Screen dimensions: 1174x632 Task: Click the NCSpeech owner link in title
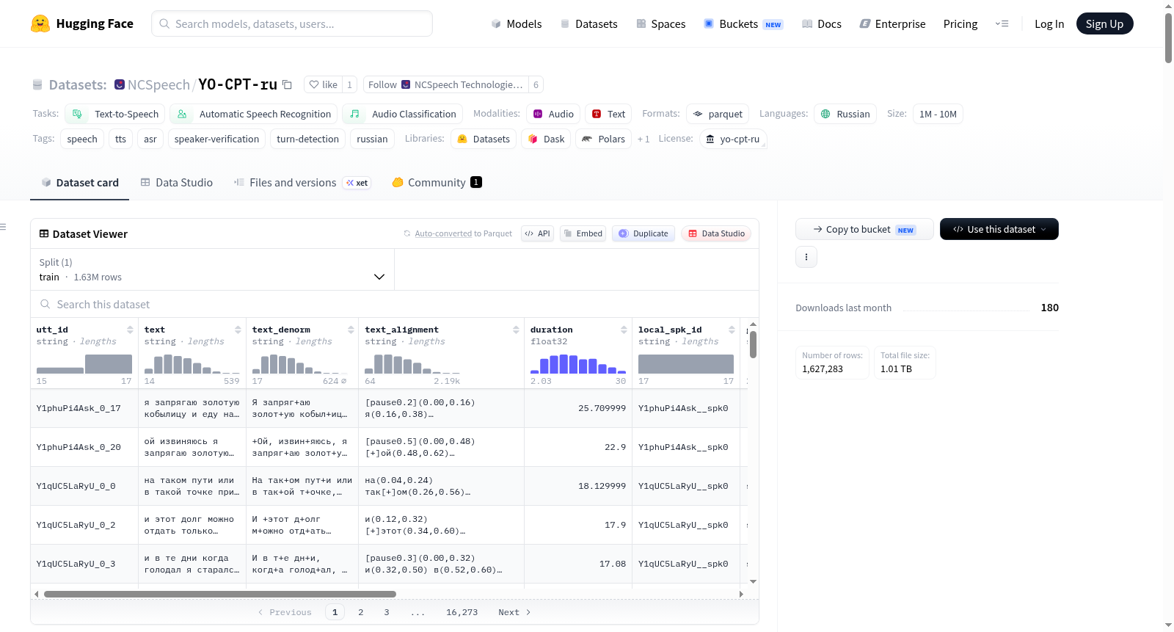pyautogui.click(x=158, y=84)
